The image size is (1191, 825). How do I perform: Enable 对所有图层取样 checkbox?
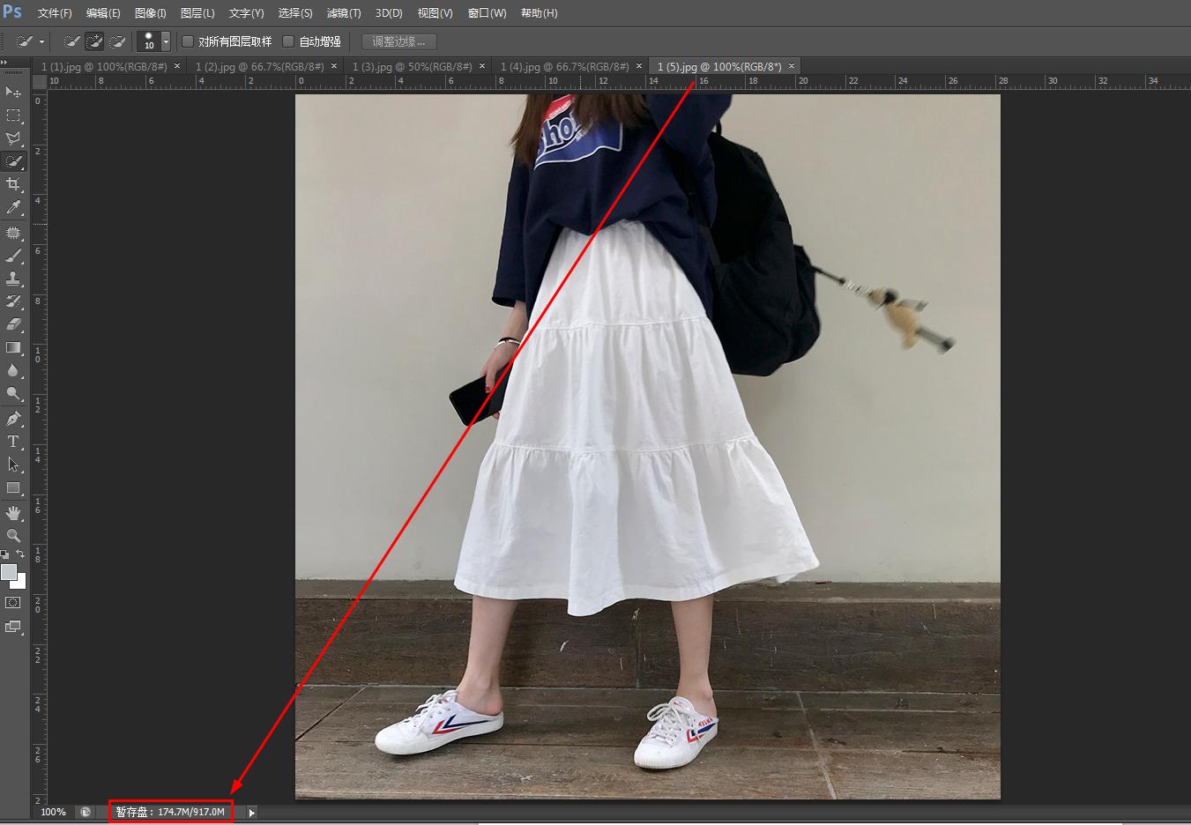coord(188,41)
